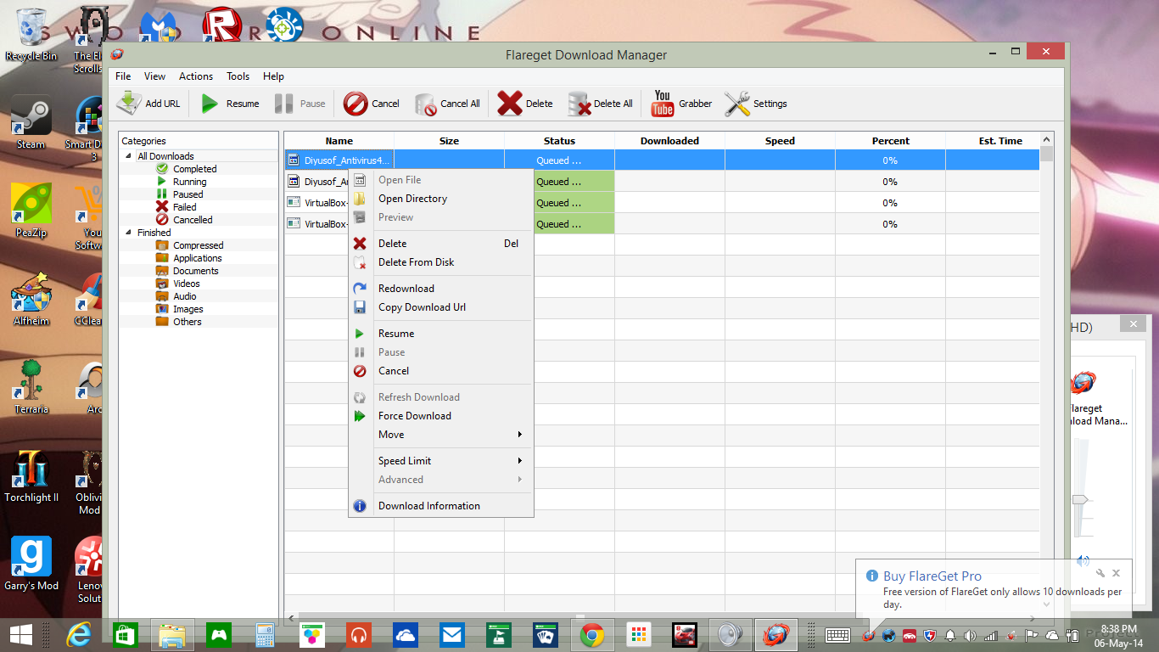Open the Help menu
The height and width of the screenshot is (652, 1159).
pos(273,76)
